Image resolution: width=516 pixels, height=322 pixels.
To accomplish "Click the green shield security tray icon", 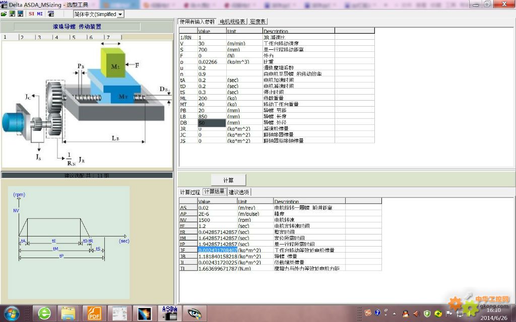I will pyautogui.click(x=427, y=313).
